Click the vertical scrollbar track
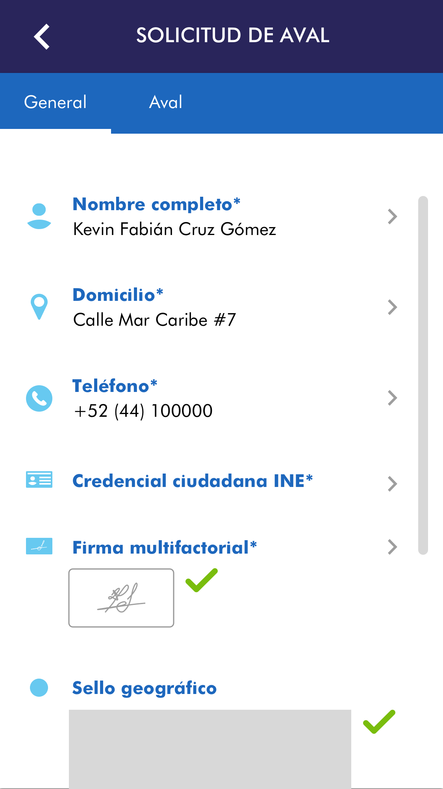This screenshot has height=789, width=443. click(x=423, y=375)
